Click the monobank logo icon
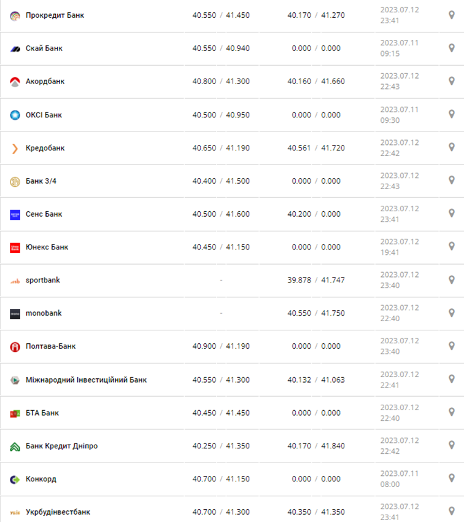Viewport: 464px width, 522px height. click(15, 313)
